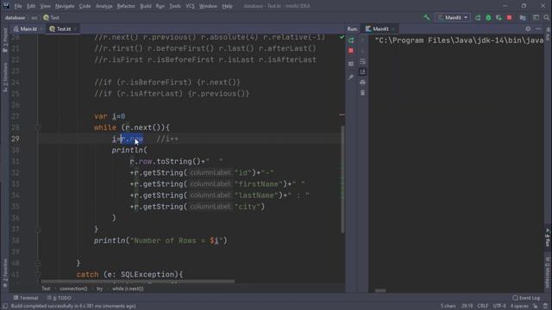The width and height of the screenshot is (552, 310).
Task: Hide the Run panel with the minimize icon
Action: [538, 28]
